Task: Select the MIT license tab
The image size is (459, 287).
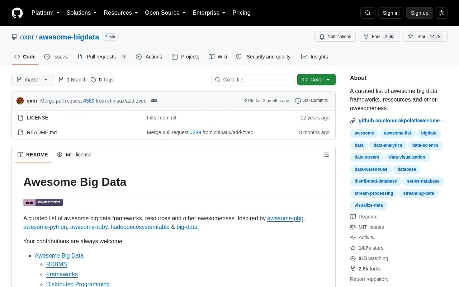Action: [x=74, y=155]
